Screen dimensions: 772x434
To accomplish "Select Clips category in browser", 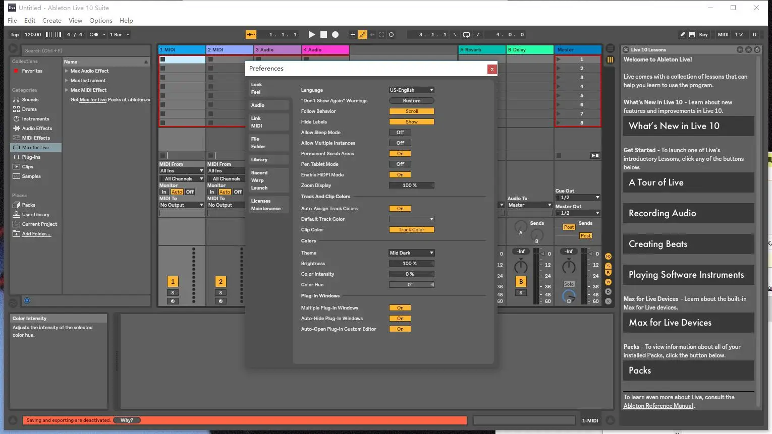I will 27,166.
